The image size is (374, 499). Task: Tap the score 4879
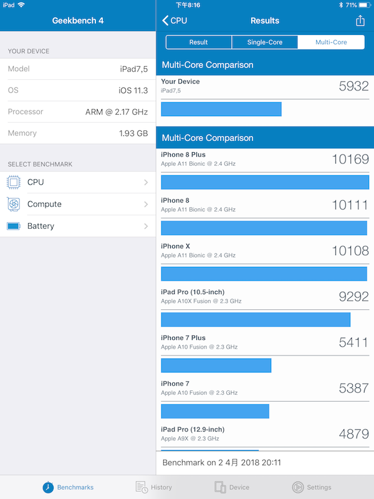(x=353, y=434)
